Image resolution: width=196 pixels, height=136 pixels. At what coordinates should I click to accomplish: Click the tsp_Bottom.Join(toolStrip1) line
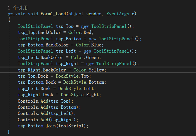click(53, 126)
